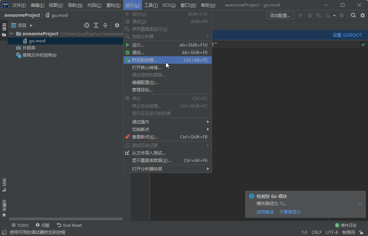Click the expand all icon in project panel
This screenshot has width=368, height=236.
(x=96, y=25)
